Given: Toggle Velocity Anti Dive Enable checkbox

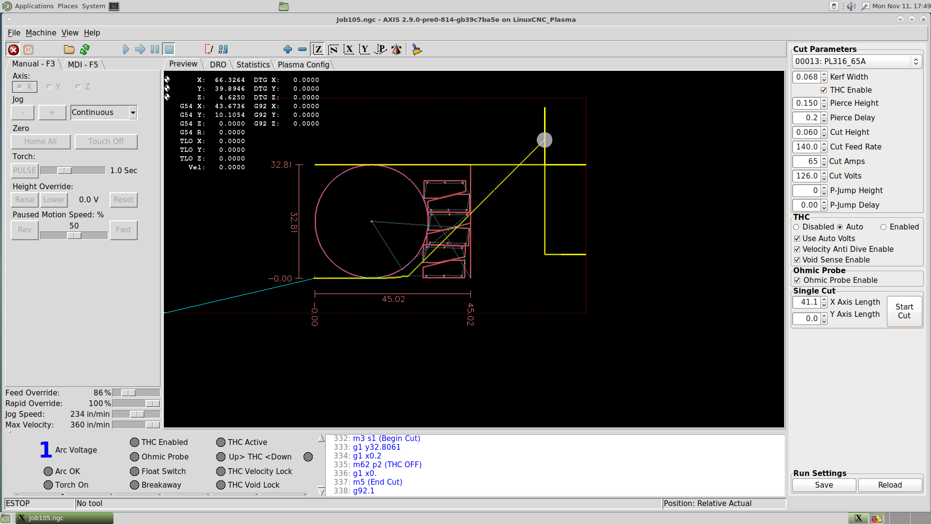Looking at the screenshot, I should [797, 249].
